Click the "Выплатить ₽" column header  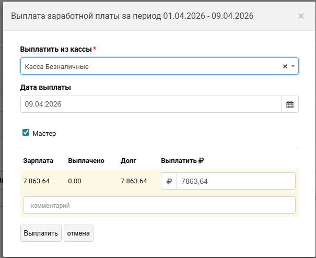pos(182,161)
